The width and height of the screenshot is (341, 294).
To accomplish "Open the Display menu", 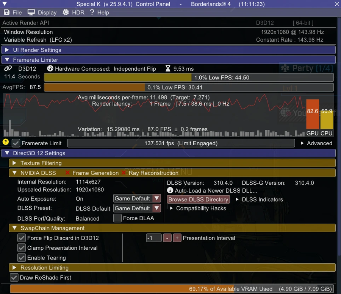I will (x=42, y=12).
